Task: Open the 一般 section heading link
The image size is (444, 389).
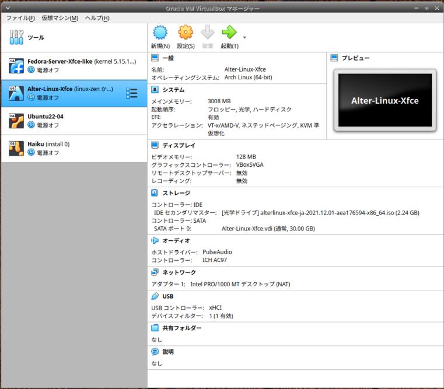Action: (168, 58)
